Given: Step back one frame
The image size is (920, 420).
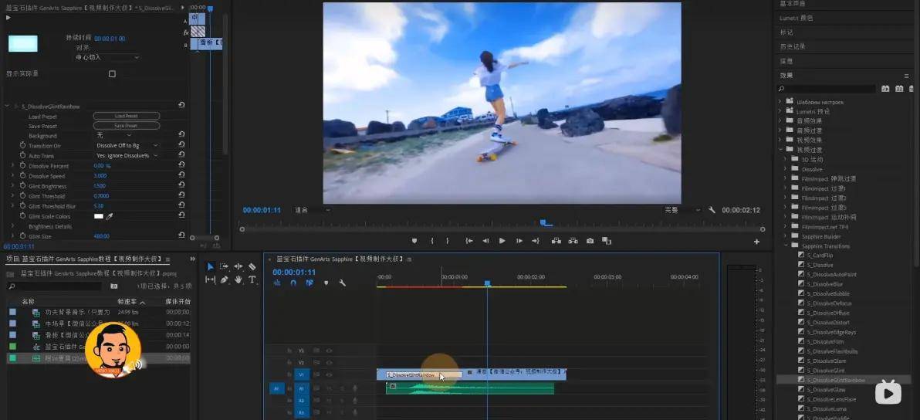Looking at the screenshot, I should click(485, 241).
